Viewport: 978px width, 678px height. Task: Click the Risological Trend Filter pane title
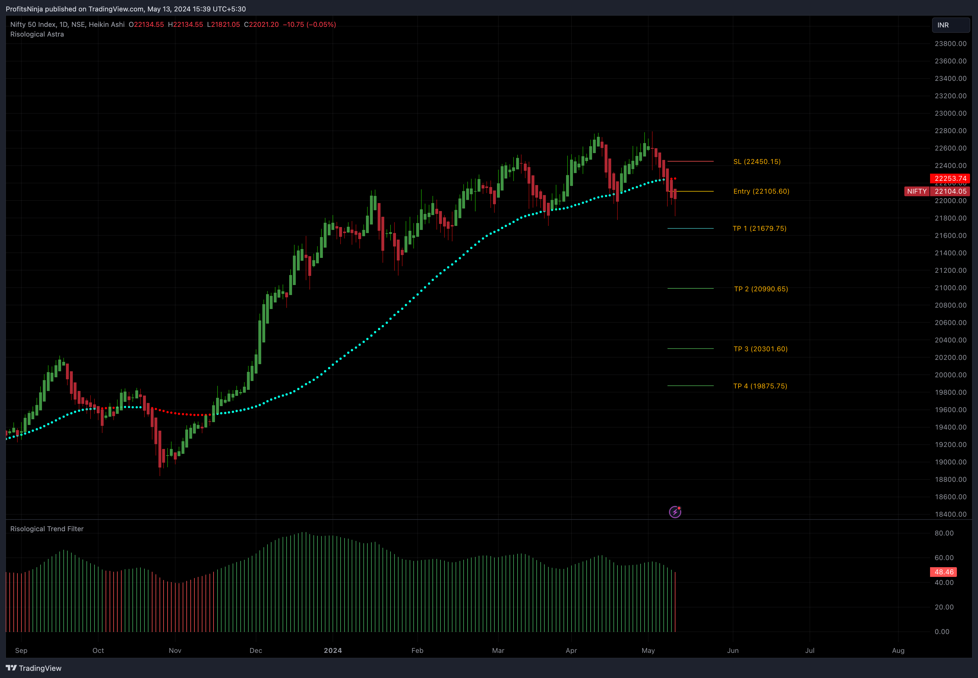coord(47,529)
